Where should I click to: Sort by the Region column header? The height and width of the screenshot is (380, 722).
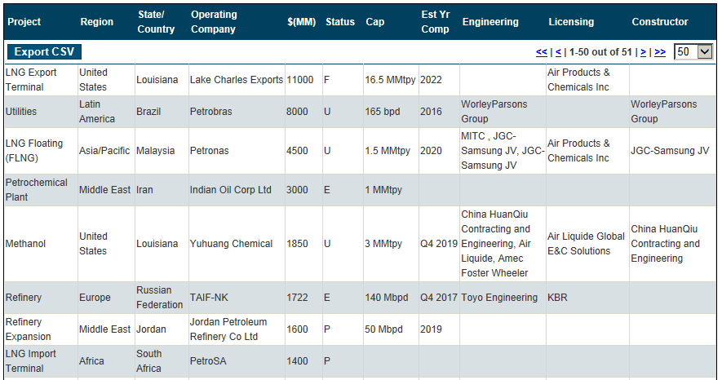[x=97, y=22]
